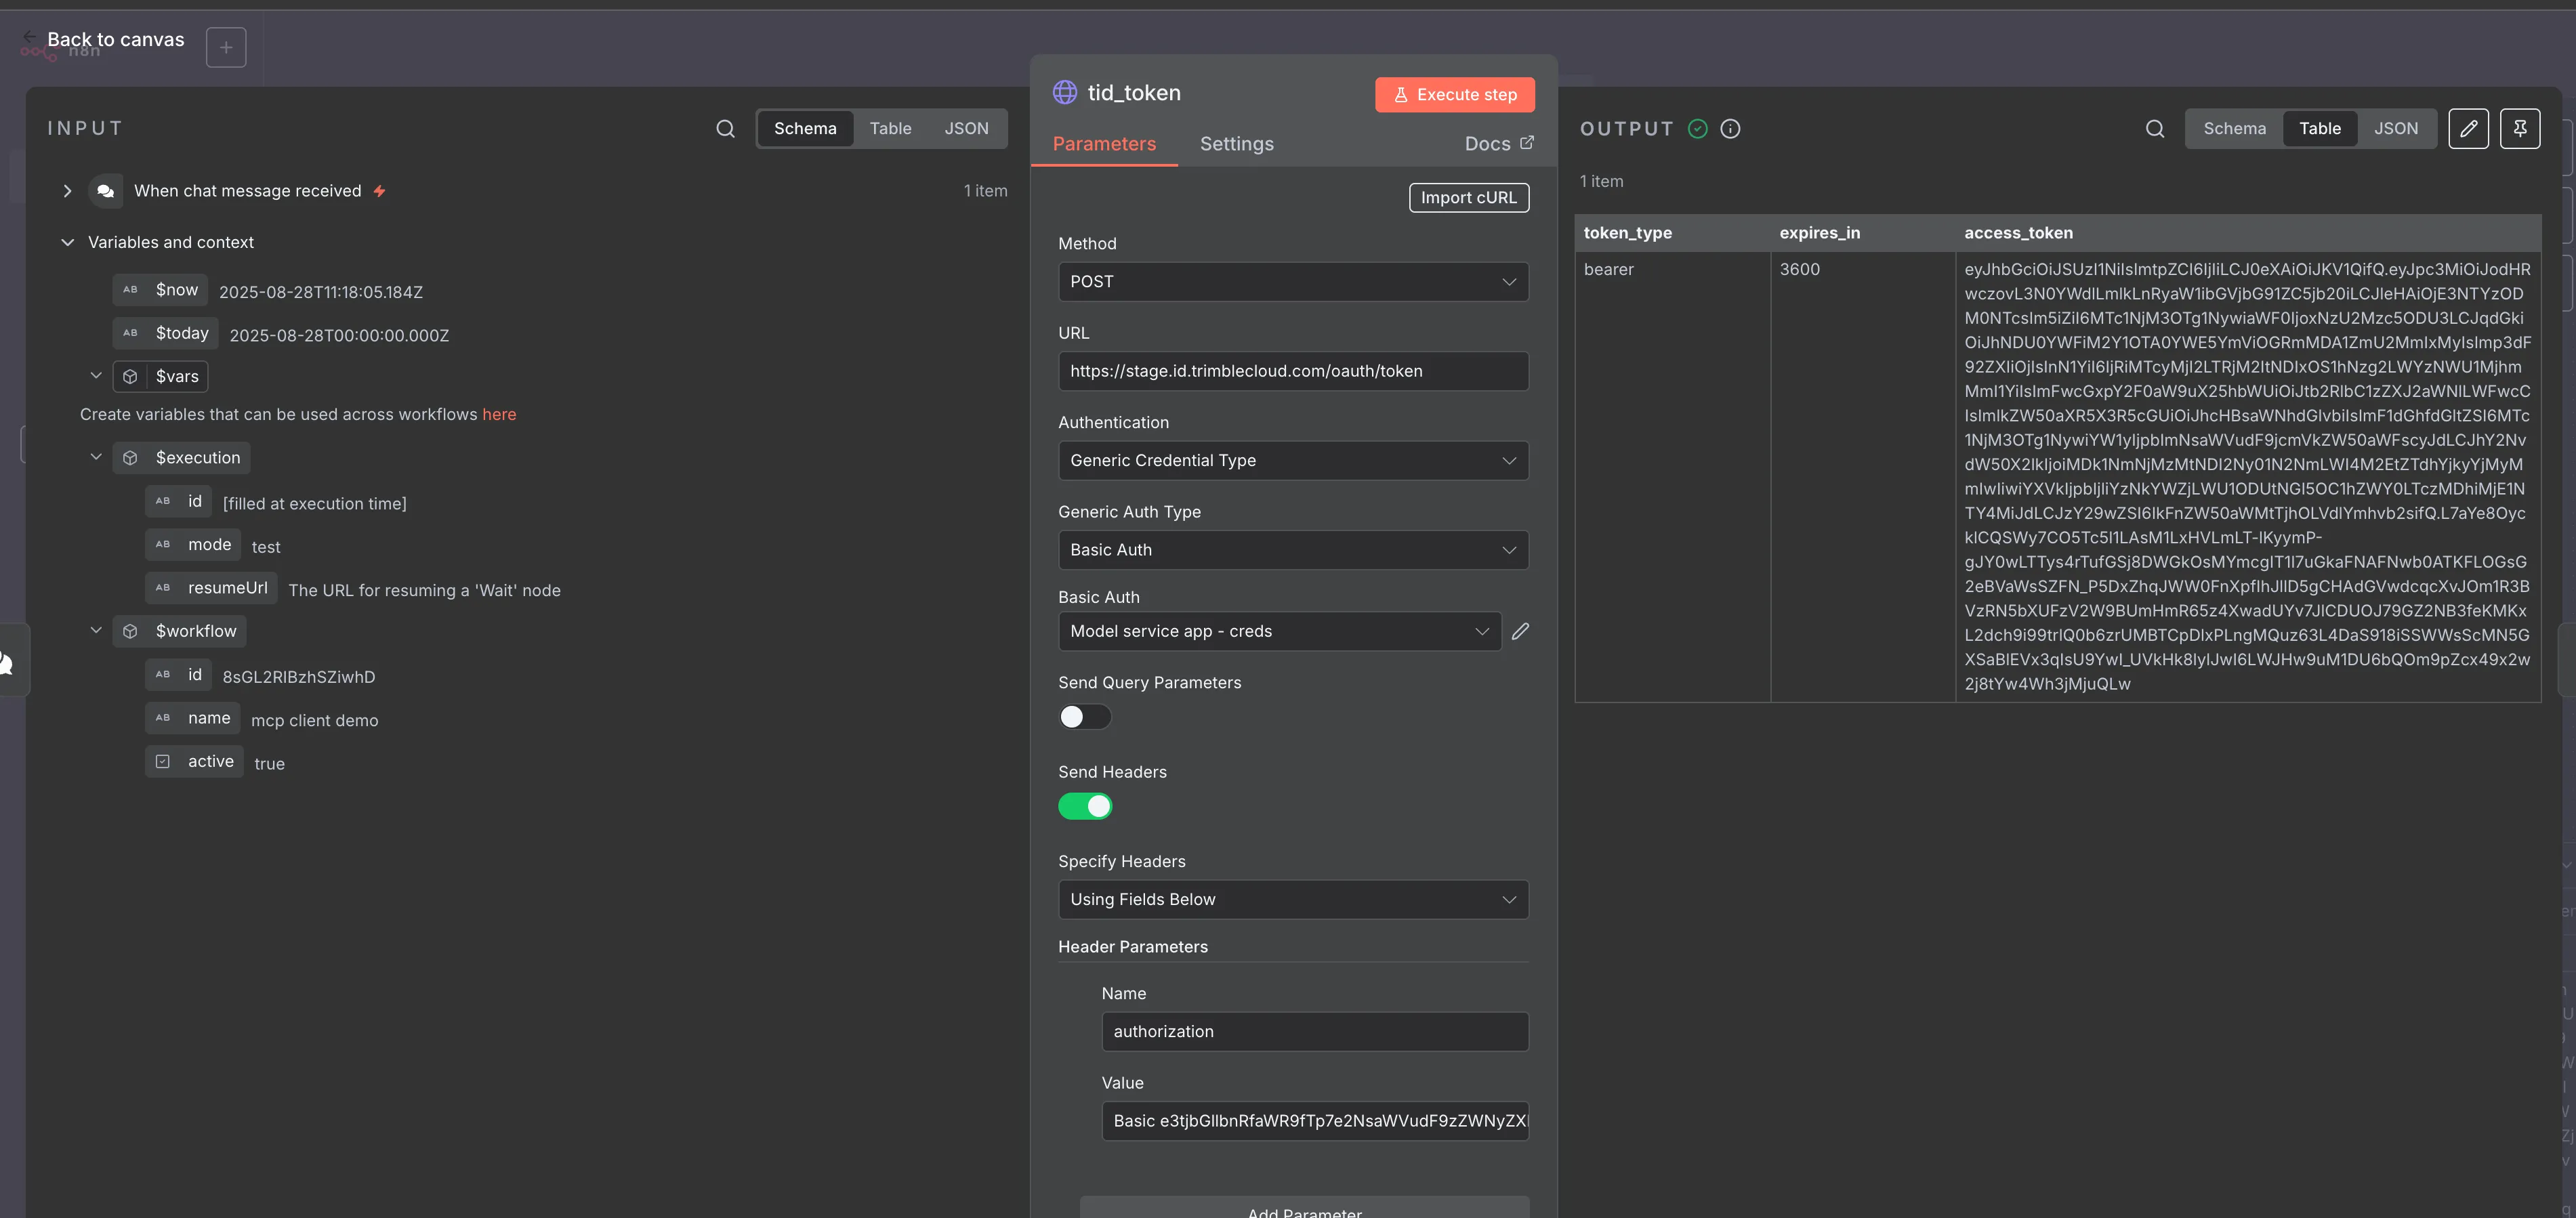Select Schema view in INPUT panel

point(804,129)
